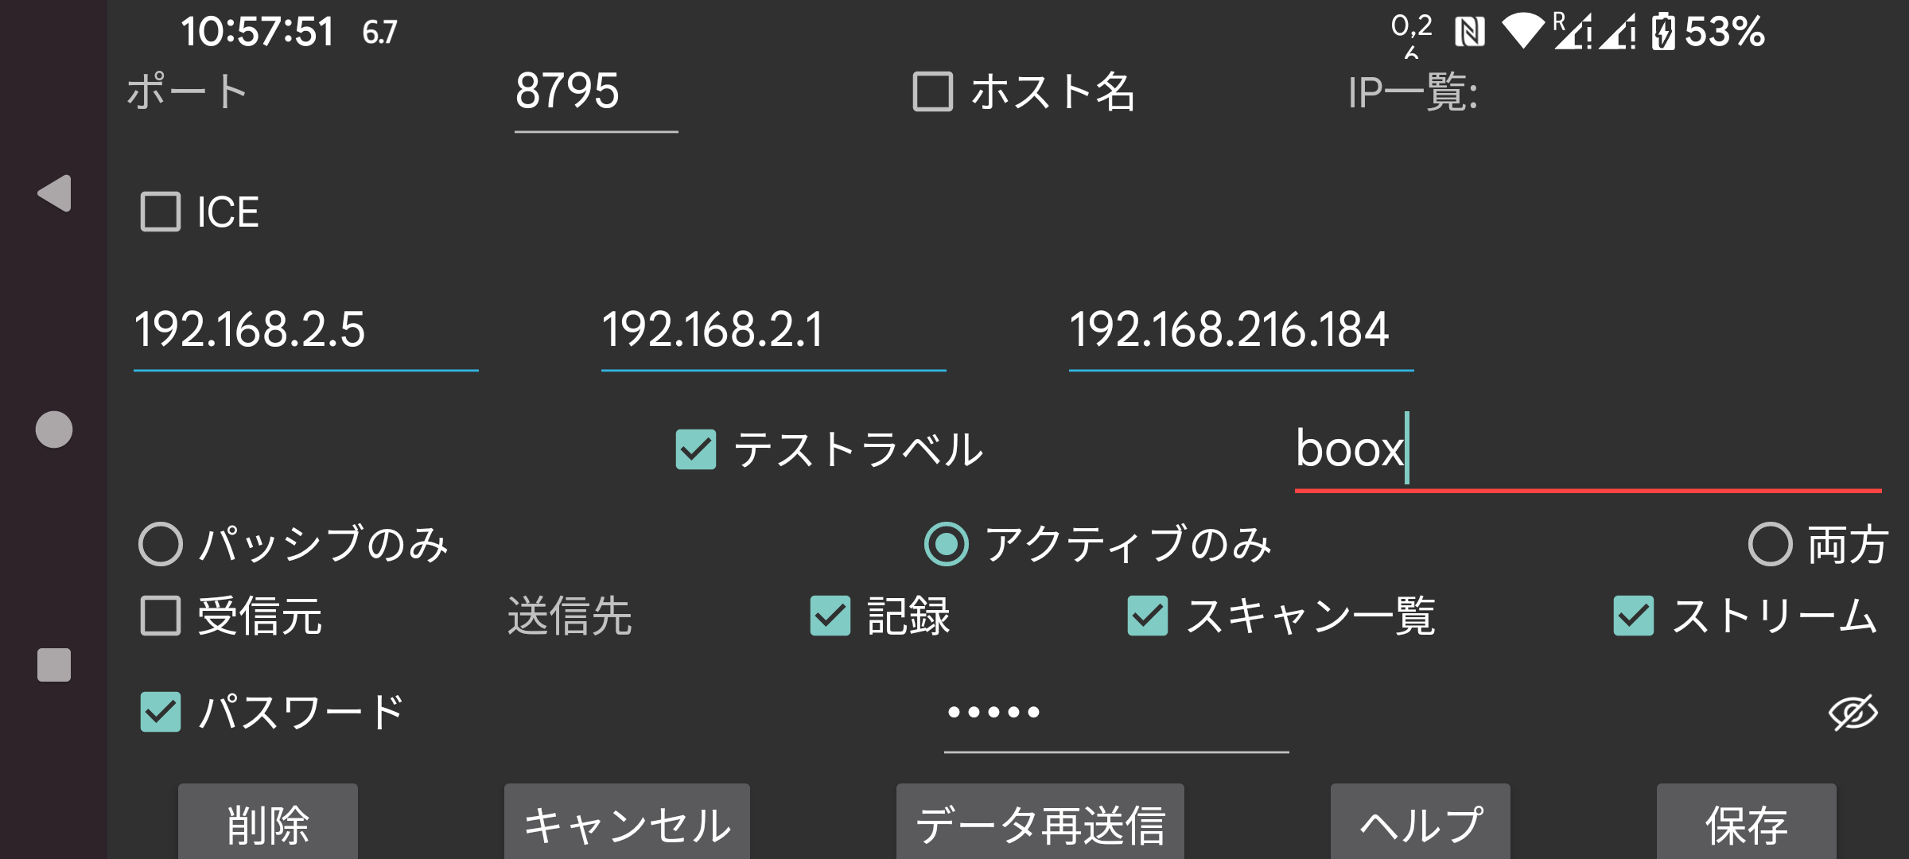Select the パッシブのみ radio button
Screen dimensions: 1909x859
pos(159,546)
